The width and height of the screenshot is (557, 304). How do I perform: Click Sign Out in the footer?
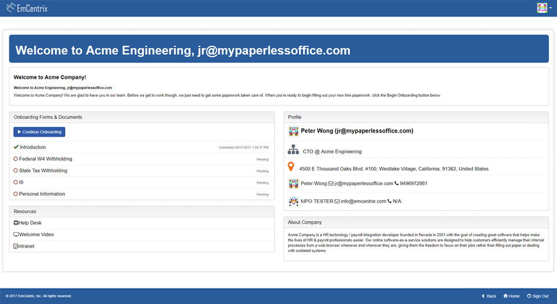[x=538, y=296]
